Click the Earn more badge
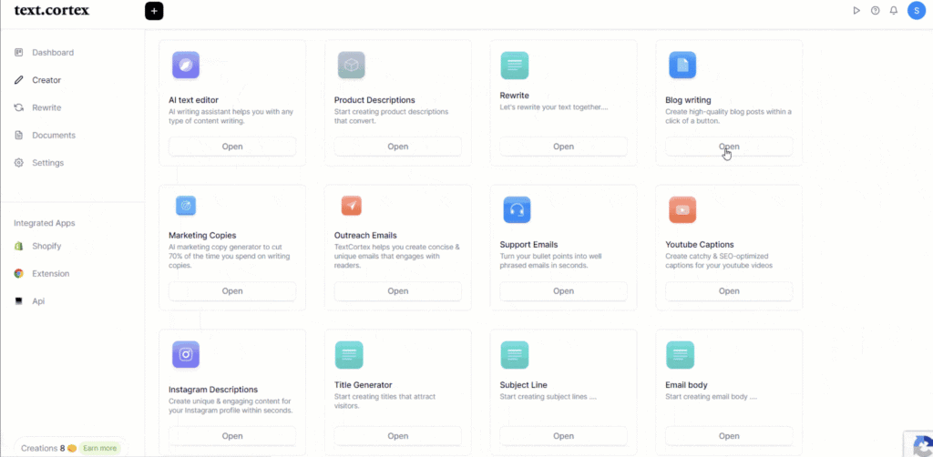This screenshot has width=933, height=457. [100, 448]
